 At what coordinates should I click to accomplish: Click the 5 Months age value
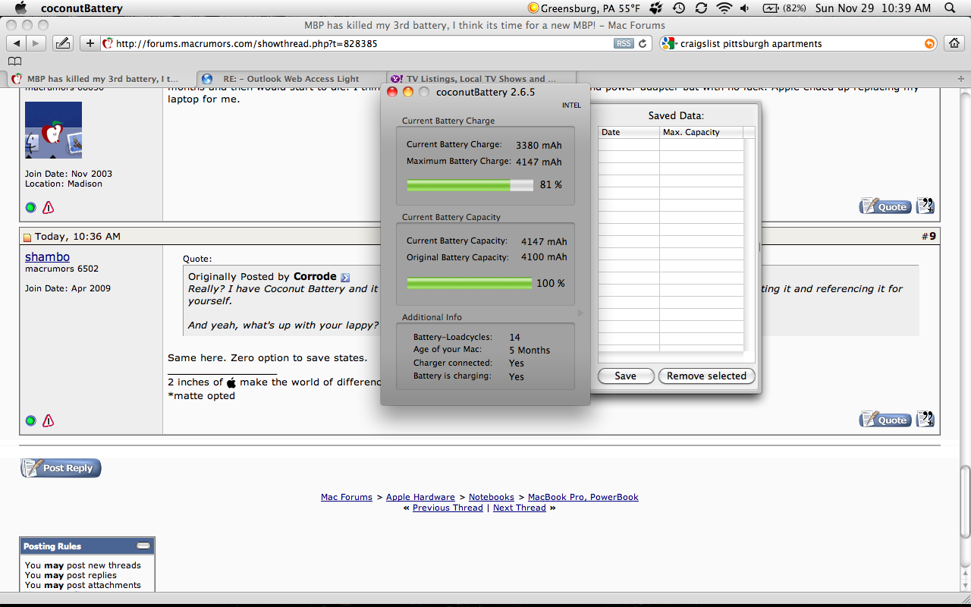(529, 351)
